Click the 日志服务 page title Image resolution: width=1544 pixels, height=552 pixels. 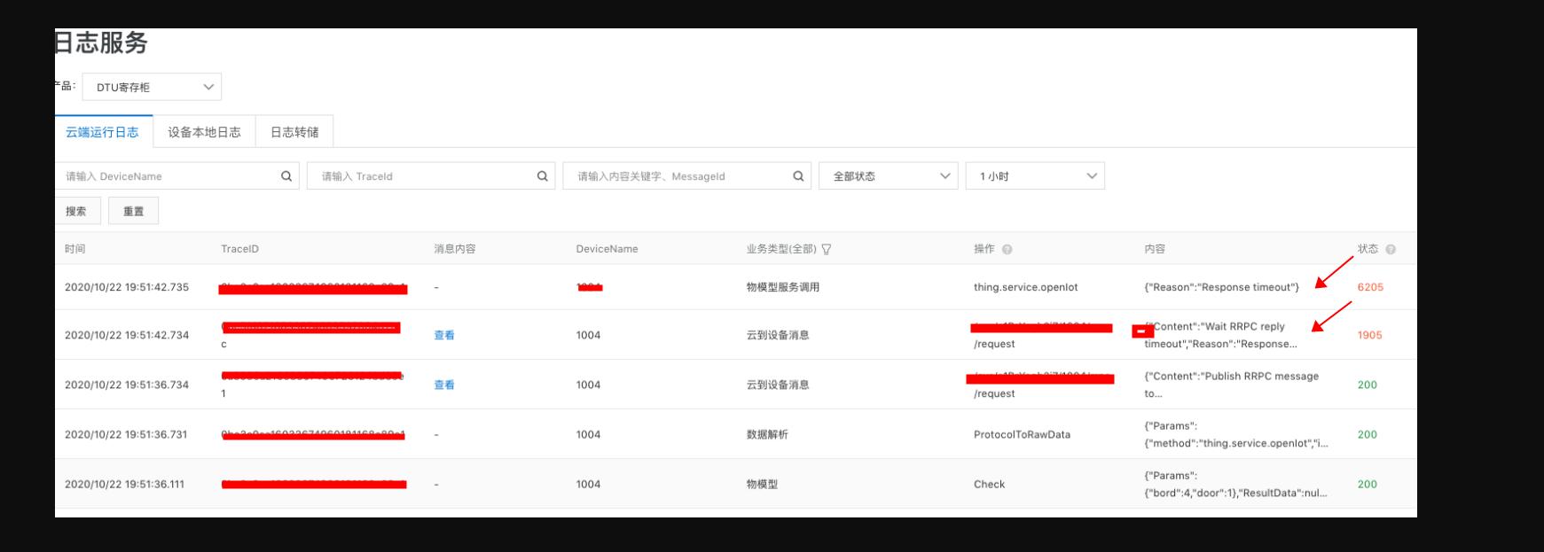click(101, 43)
